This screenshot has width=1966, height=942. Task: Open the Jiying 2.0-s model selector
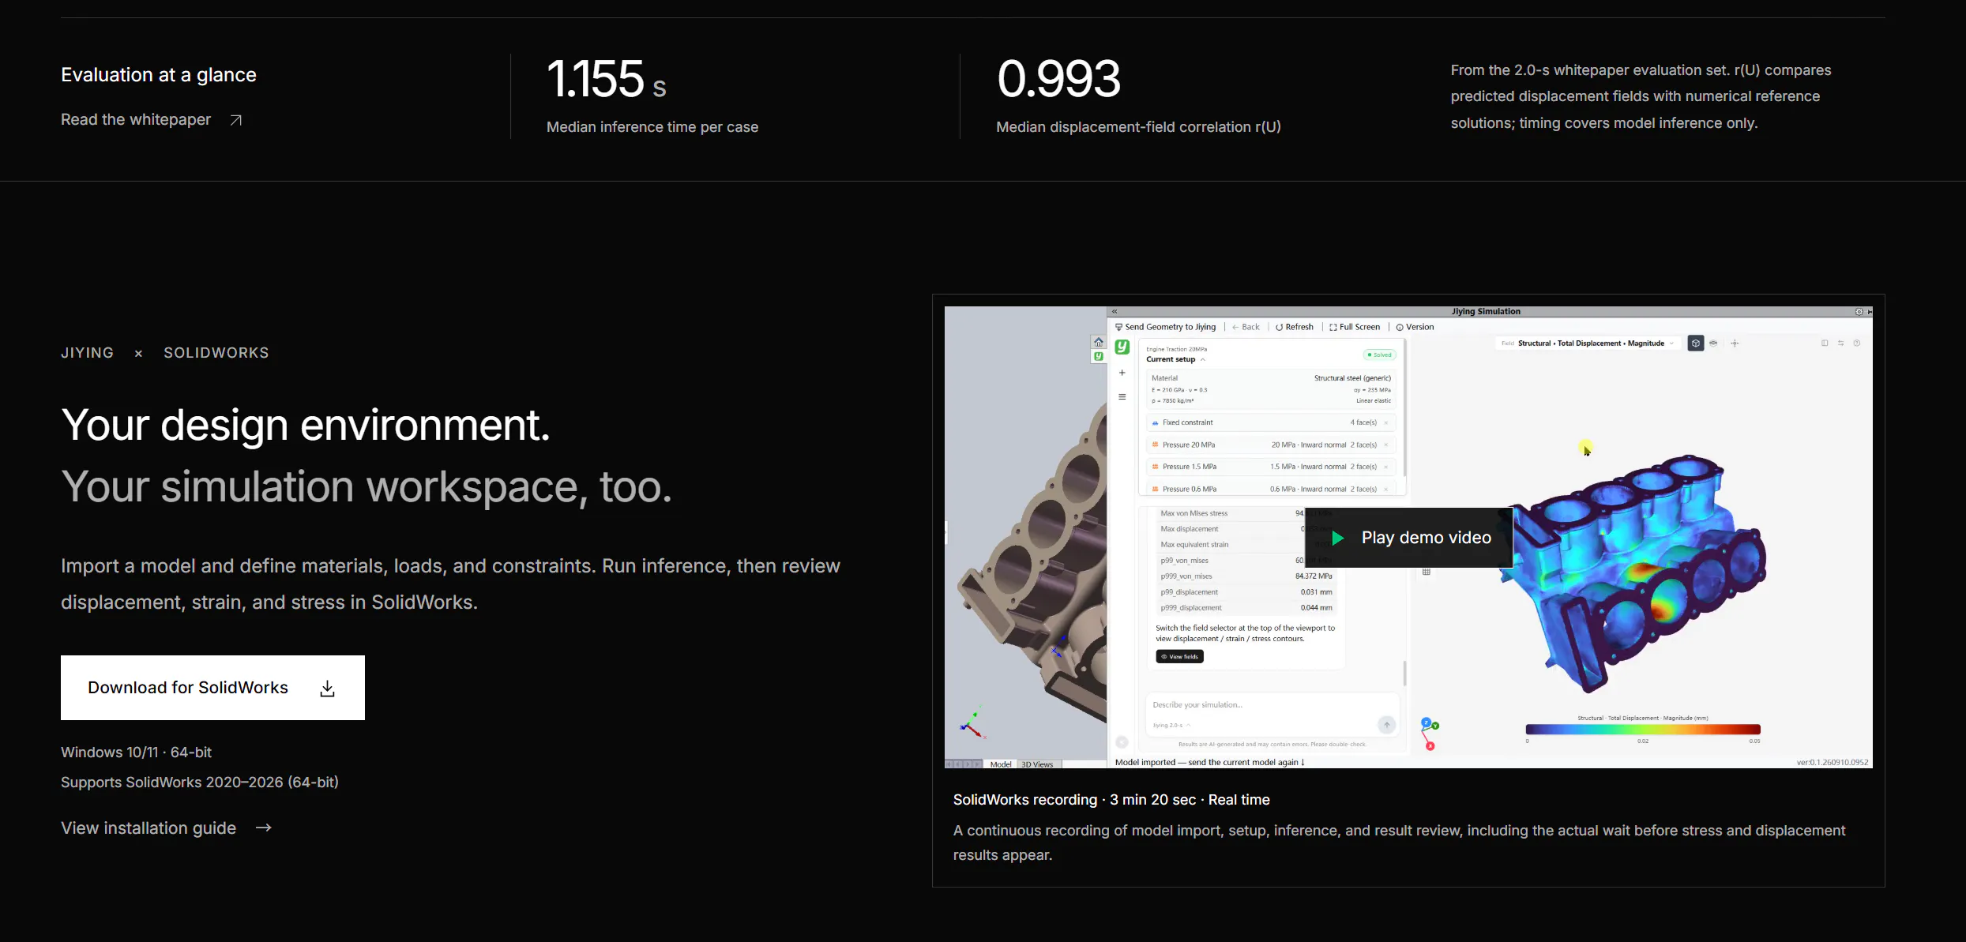click(x=1171, y=725)
